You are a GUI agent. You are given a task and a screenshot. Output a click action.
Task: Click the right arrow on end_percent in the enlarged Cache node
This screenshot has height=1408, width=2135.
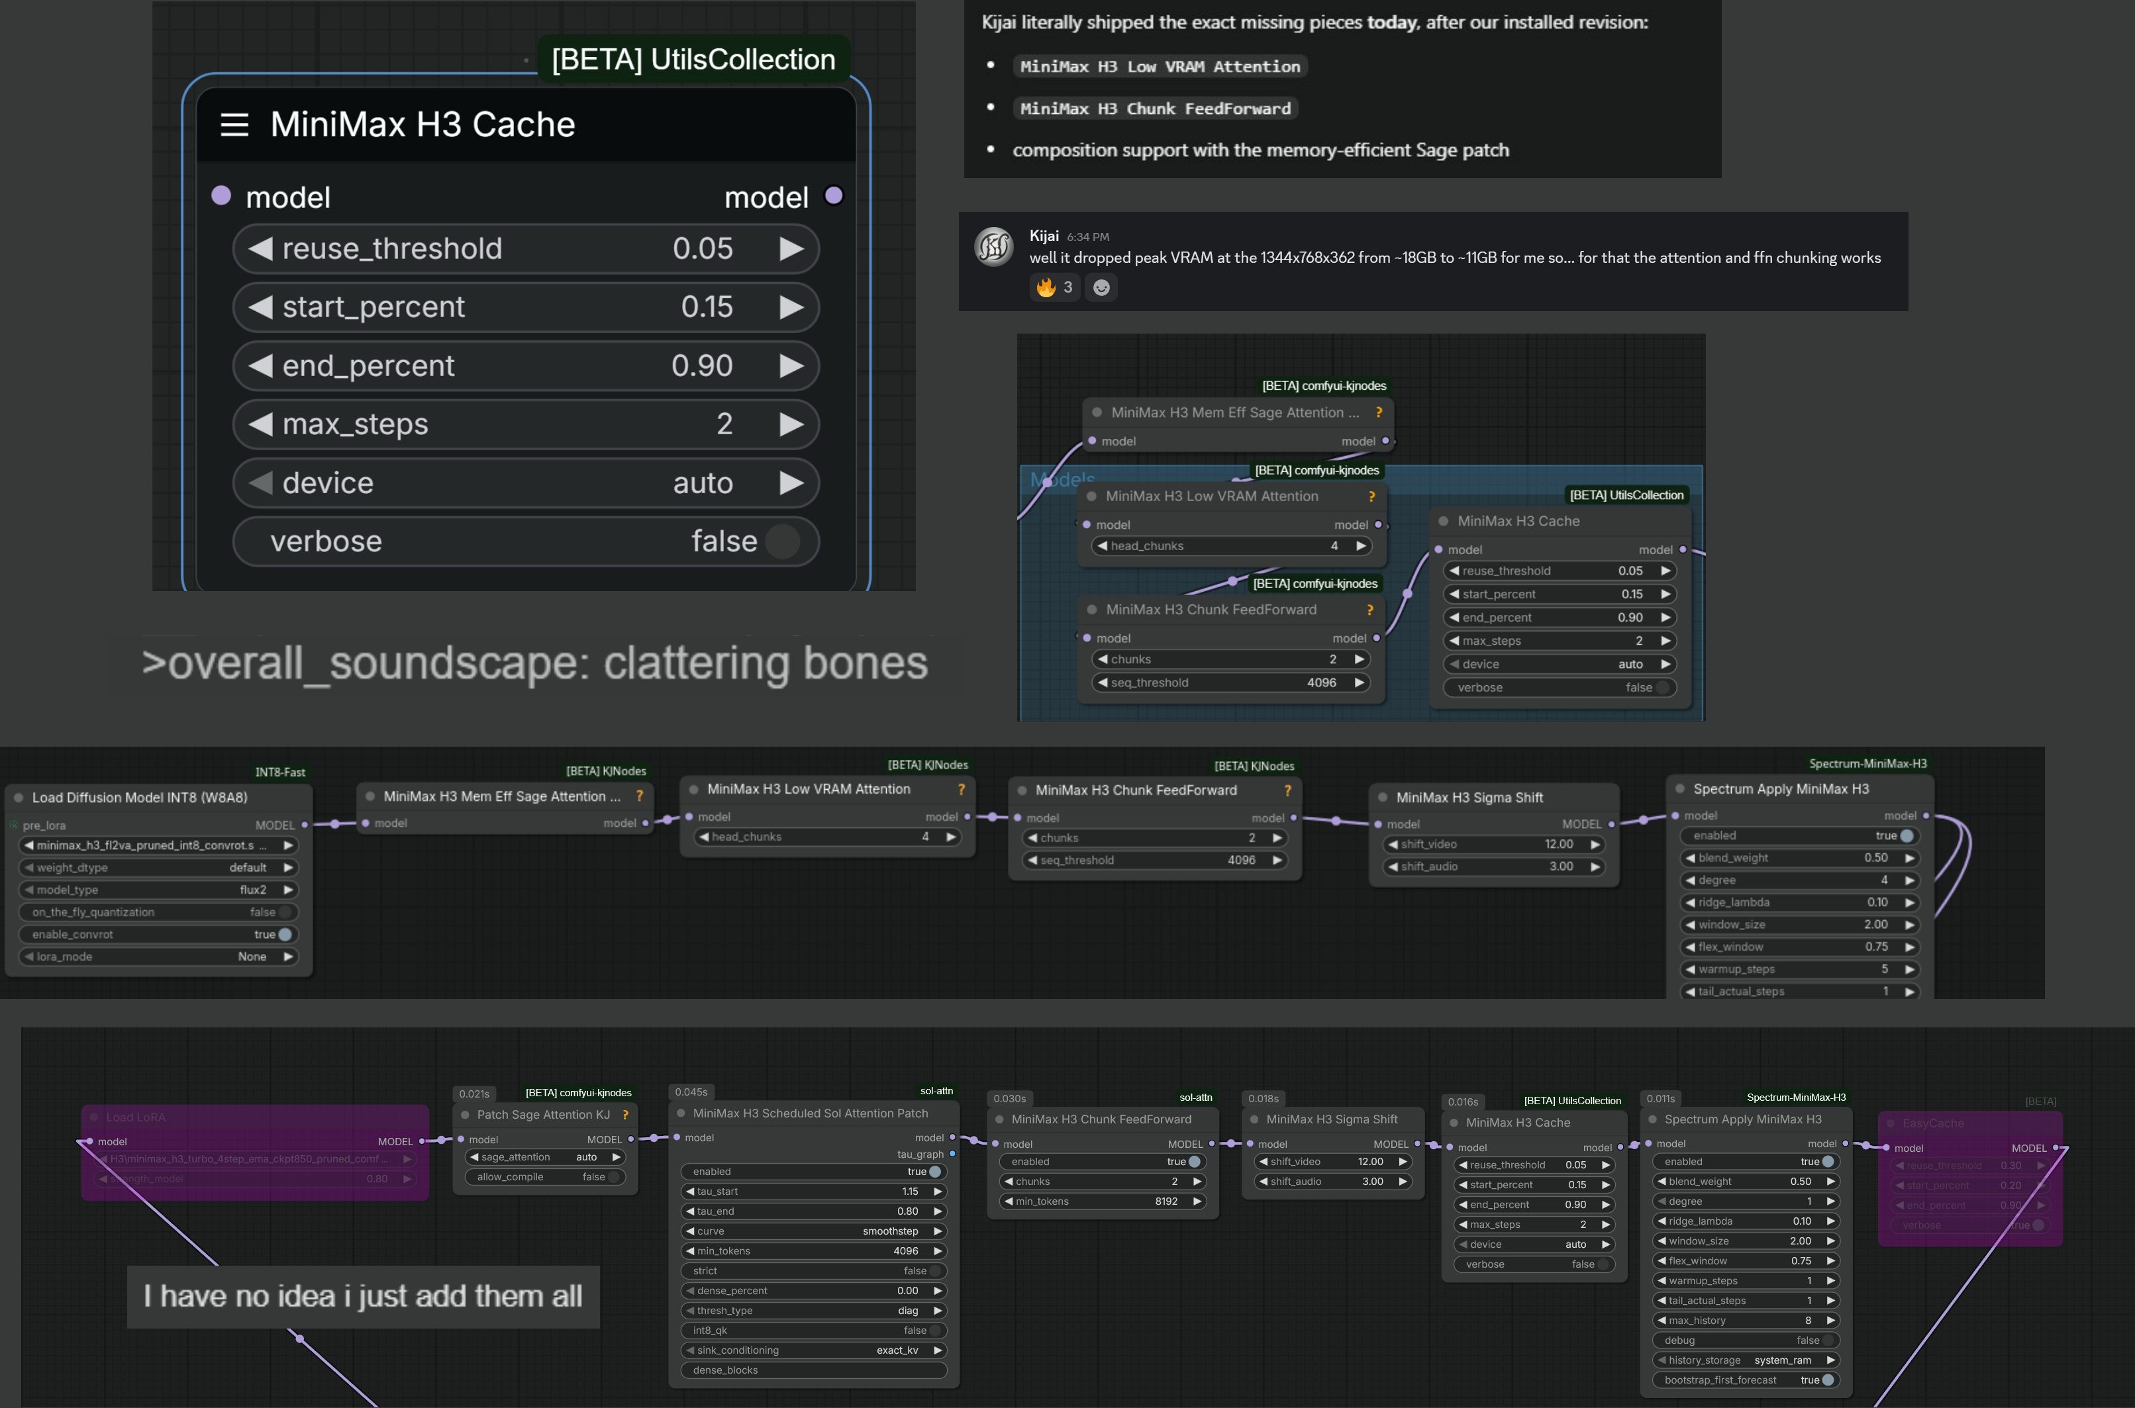pos(791,365)
